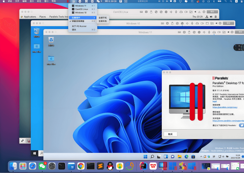Open IntelliJ IDEA from the Dock
This screenshot has height=173, width=244.
click(x=143, y=166)
